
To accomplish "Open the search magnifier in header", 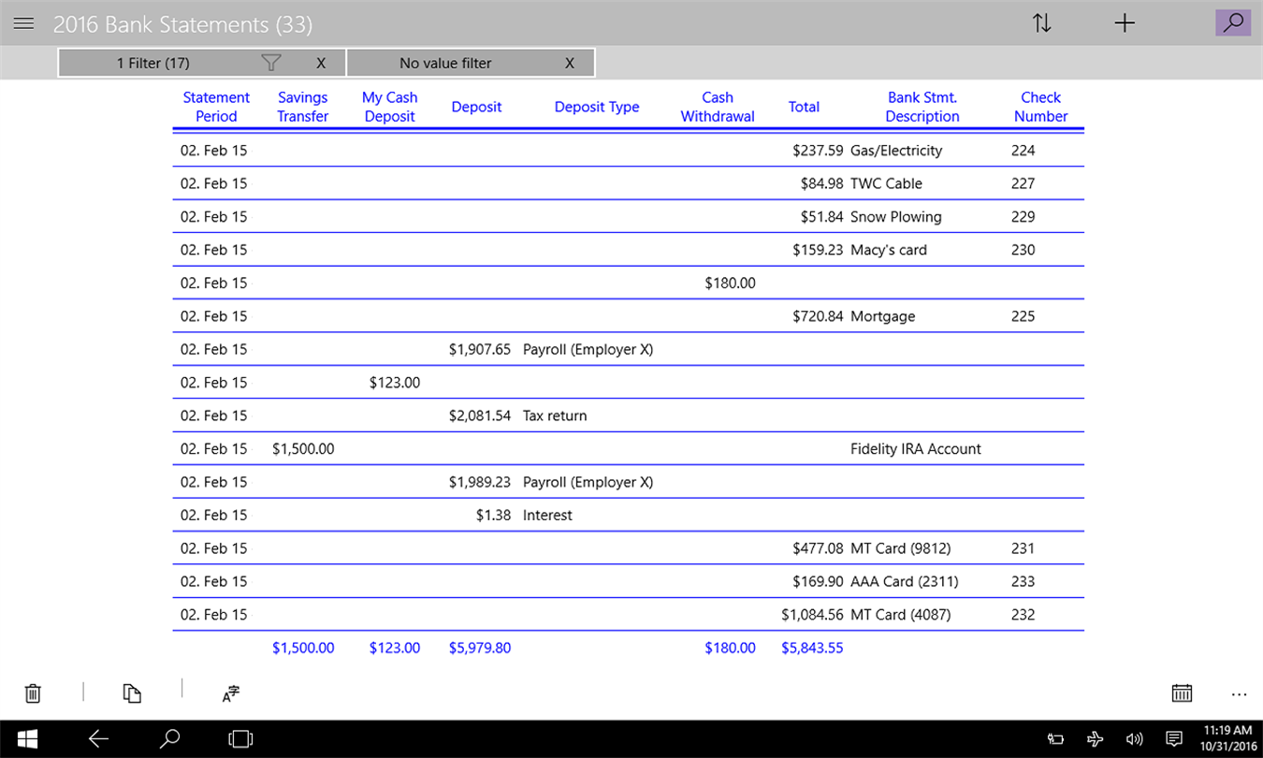I will 1233,22.
